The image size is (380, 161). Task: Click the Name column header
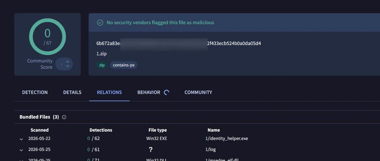214,130
